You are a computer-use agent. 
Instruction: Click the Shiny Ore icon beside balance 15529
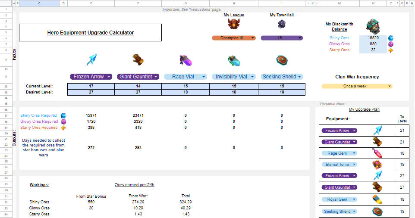point(391,38)
